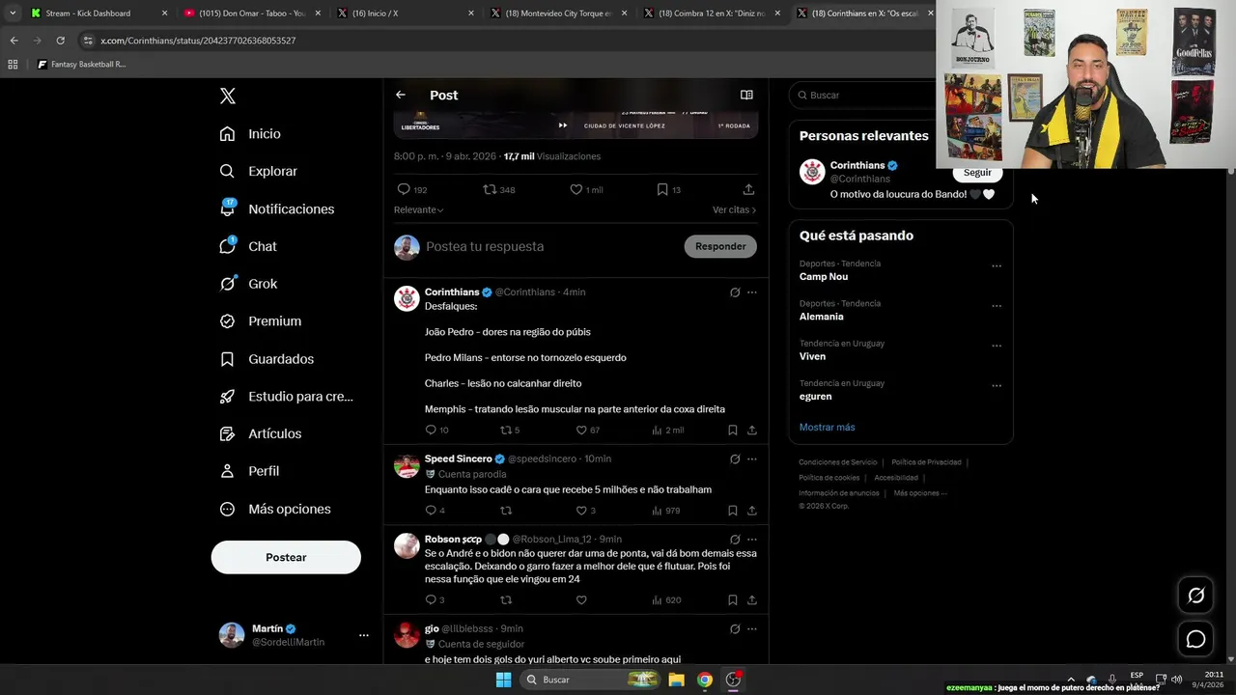Image resolution: width=1236 pixels, height=695 pixels.
Task: Reload the page in Chrome
Action: [x=60, y=41]
